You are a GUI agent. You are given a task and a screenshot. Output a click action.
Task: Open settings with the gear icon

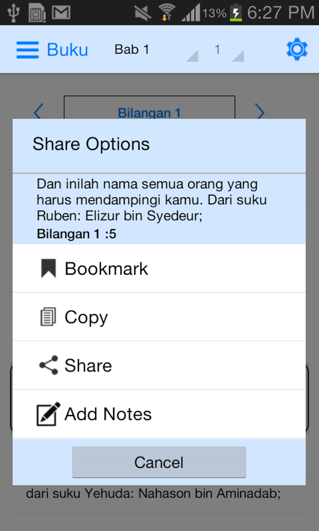(297, 49)
